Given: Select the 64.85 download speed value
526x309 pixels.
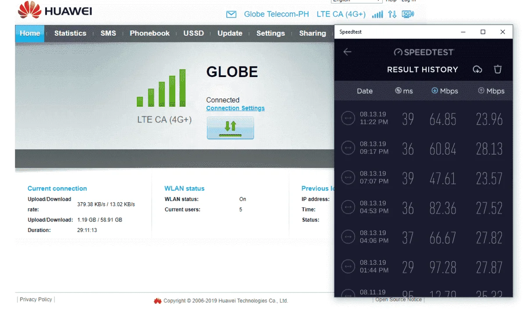Looking at the screenshot, I should tap(443, 119).
